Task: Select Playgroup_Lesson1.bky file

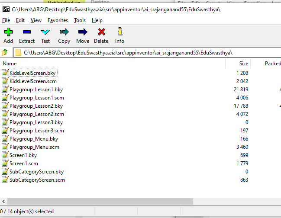Action: point(36,90)
